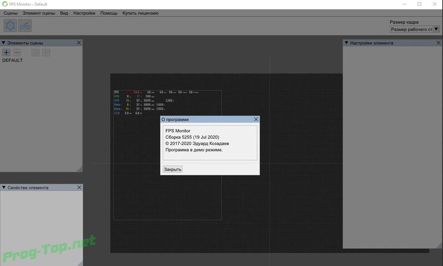443x266 pixels.
Task: Click the Закрыть button
Action: (x=173, y=169)
